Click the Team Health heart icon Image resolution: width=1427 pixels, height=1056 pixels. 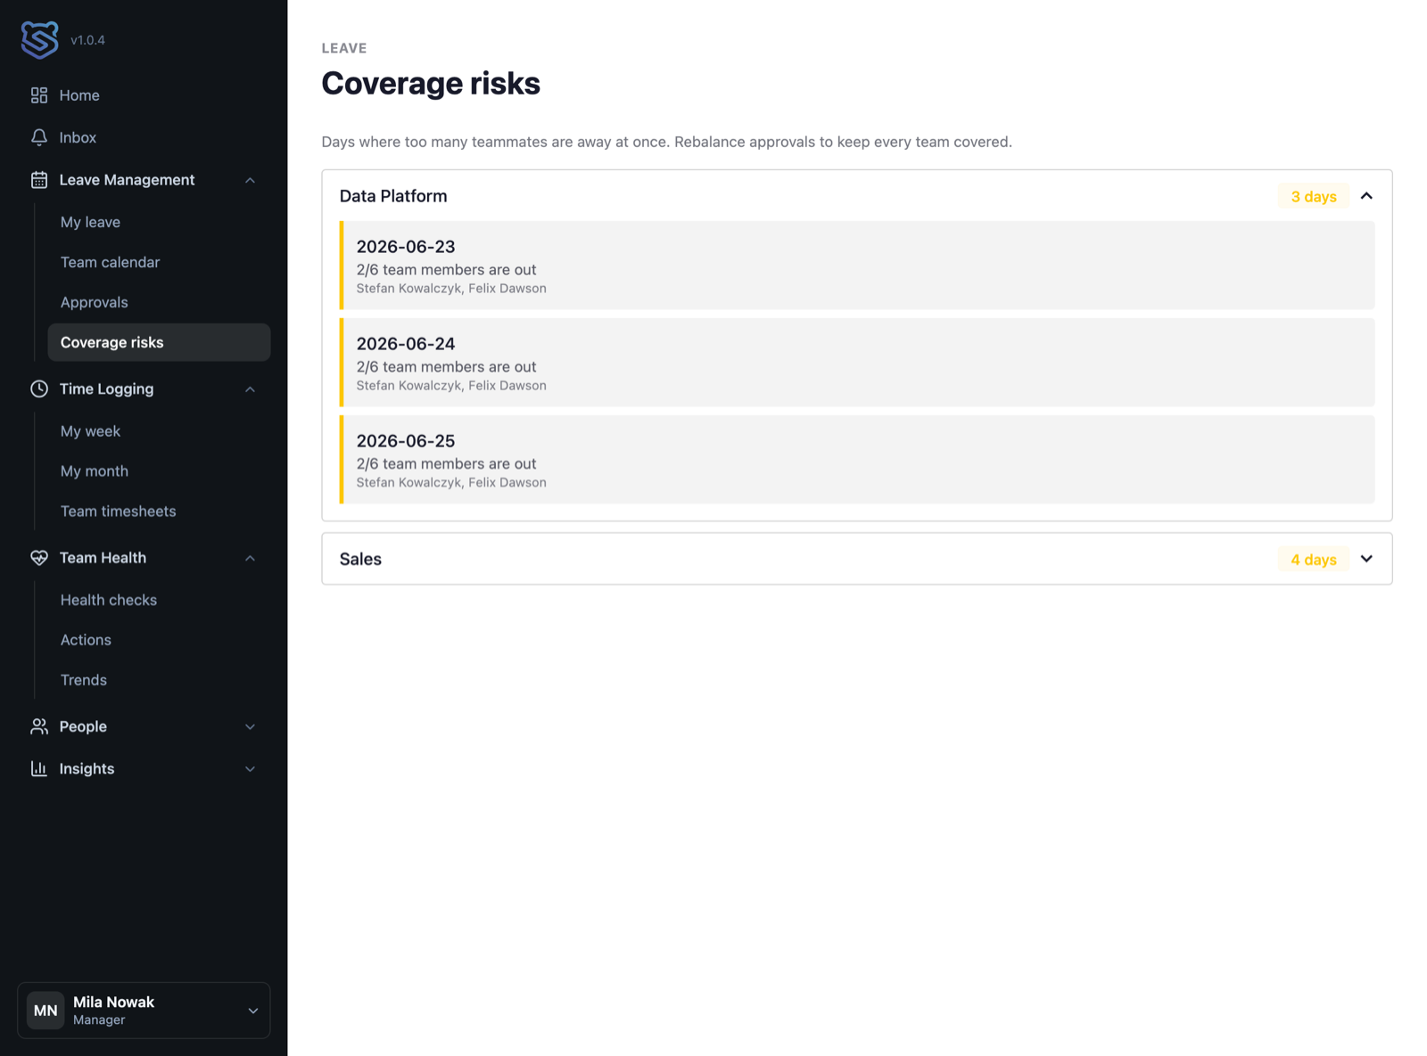tap(39, 558)
